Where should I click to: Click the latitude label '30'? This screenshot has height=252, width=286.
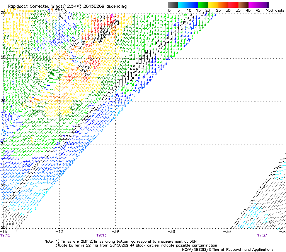[x=3, y=13]
